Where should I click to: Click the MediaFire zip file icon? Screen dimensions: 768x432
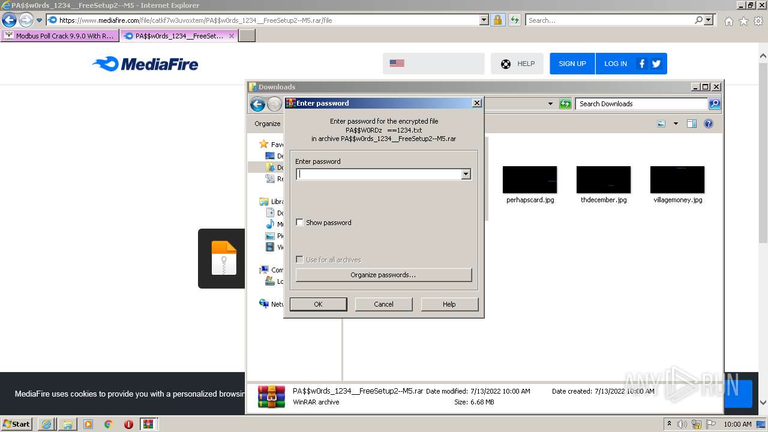point(224,258)
